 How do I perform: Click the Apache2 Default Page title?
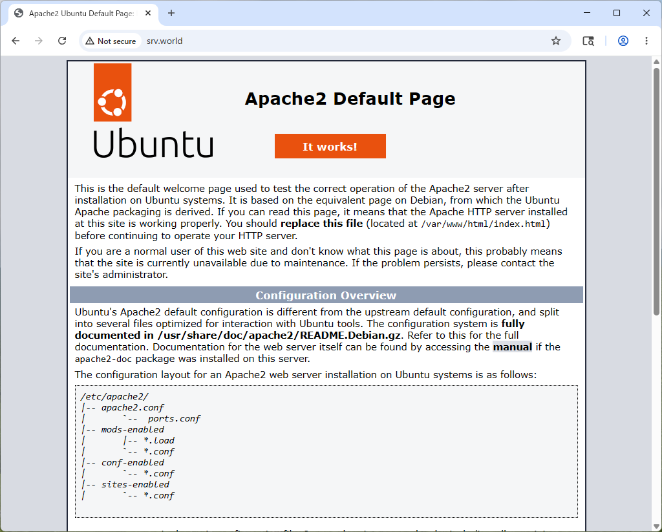(x=350, y=98)
